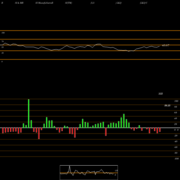Click the RSI current value 45.67 label

click(166, 45)
